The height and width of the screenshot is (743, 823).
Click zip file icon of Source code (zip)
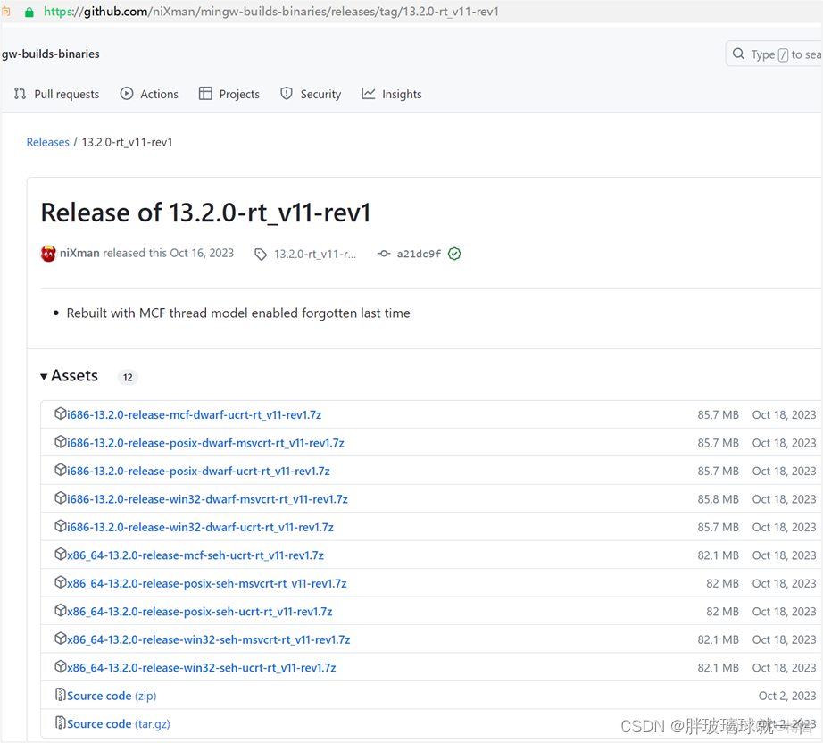pyautogui.click(x=61, y=695)
